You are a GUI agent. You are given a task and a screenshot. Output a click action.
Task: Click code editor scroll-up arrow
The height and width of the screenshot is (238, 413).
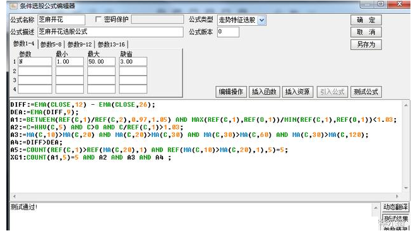point(406,105)
